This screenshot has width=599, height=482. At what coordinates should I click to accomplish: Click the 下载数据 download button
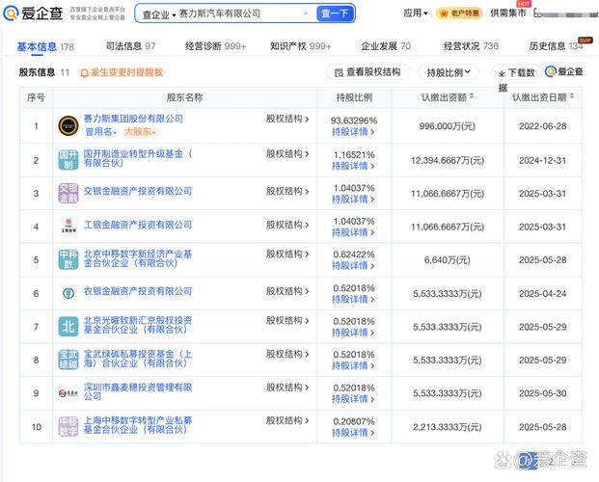pos(518,72)
